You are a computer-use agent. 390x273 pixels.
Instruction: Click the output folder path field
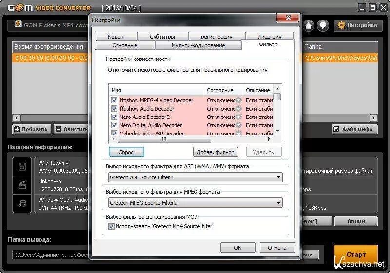(51, 255)
